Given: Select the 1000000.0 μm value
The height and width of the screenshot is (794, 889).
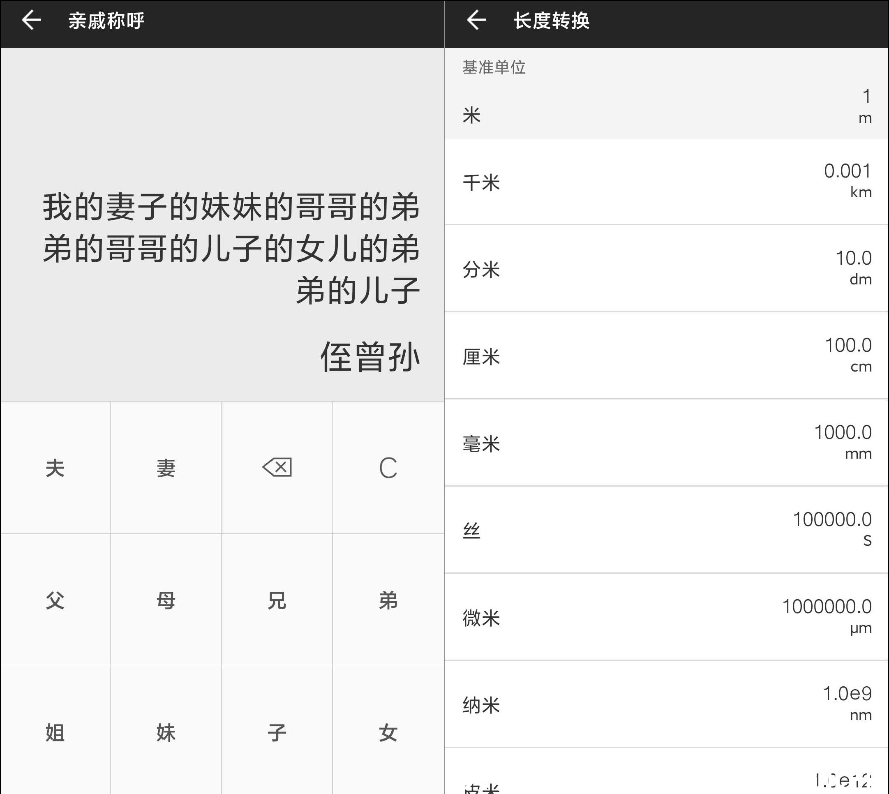Looking at the screenshot, I should point(827,616).
